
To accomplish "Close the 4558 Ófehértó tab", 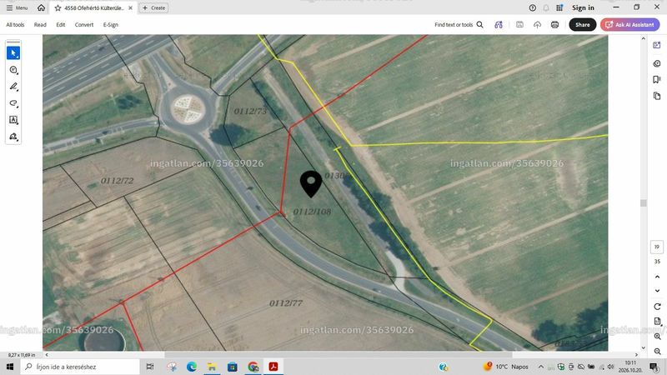I will [131, 8].
